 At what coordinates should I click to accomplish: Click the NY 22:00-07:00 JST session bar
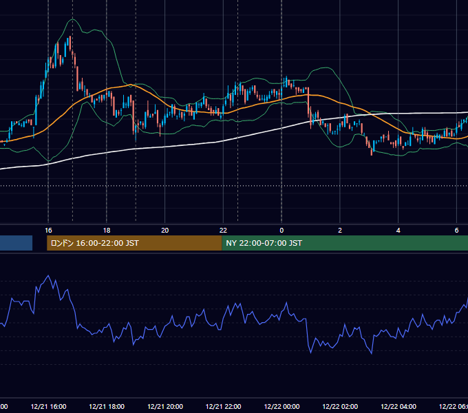(x=345, y=243)
